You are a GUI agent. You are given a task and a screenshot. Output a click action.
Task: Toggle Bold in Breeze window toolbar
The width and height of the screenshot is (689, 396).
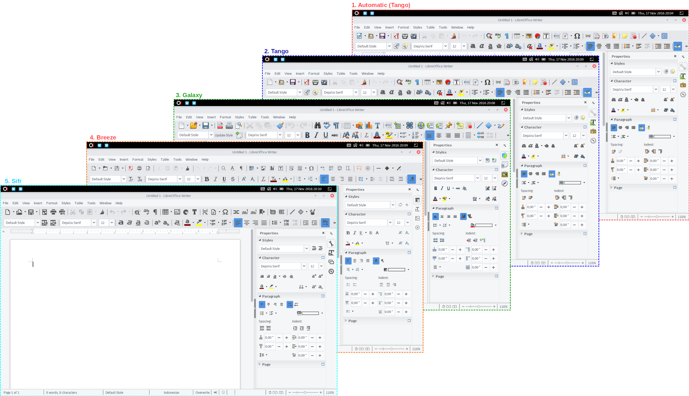coord(207,179)
